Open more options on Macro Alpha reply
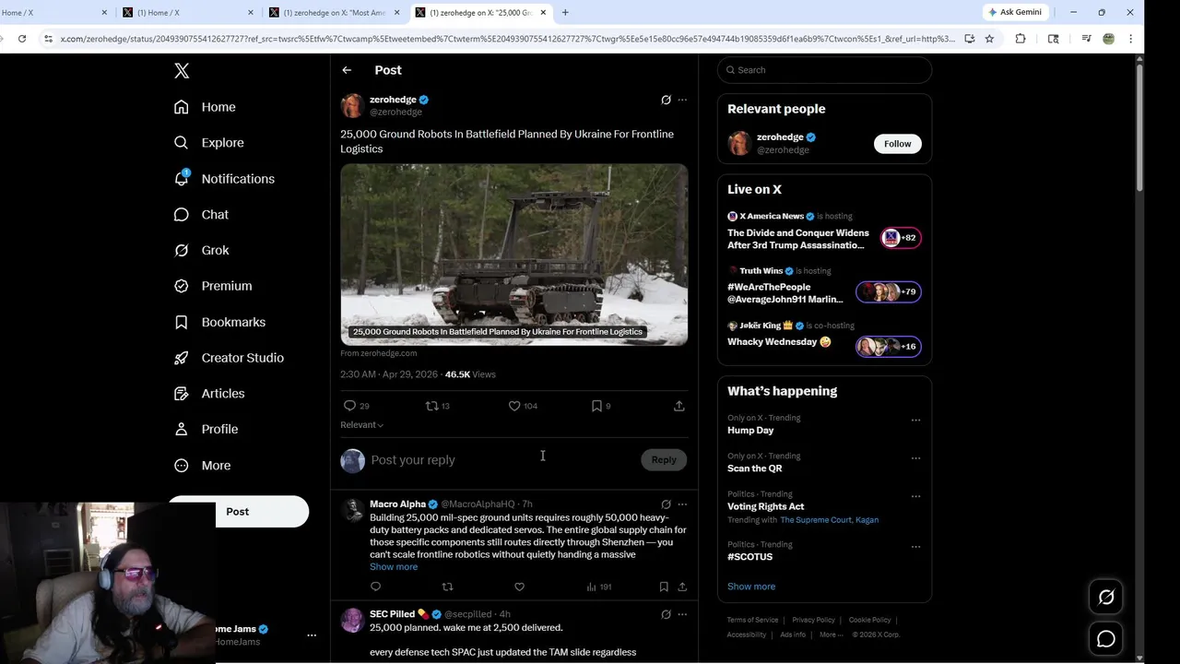The width and height of the screenshot is (1180, 664). coord(682,504)
